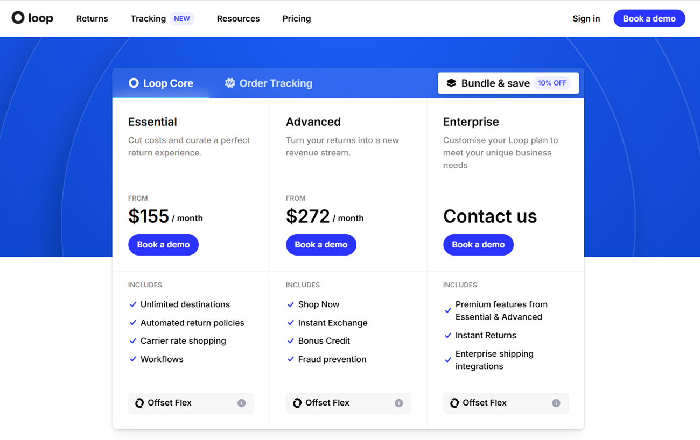Image resolution: width=700 pixels, height=440 pixels.
Task: Click the Loop logo in the navbar
Action: [32, 18]
